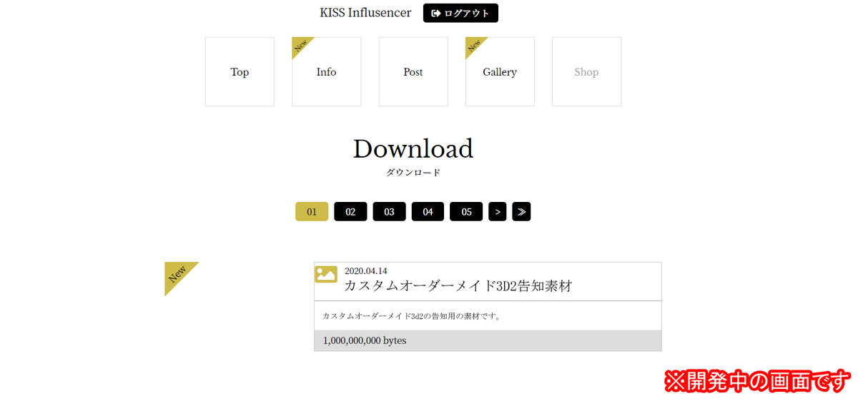The height and width of the screenshot is (401, 858).
Task: Go to page 02
Action: pyautogui.click(x=350, y=212)
